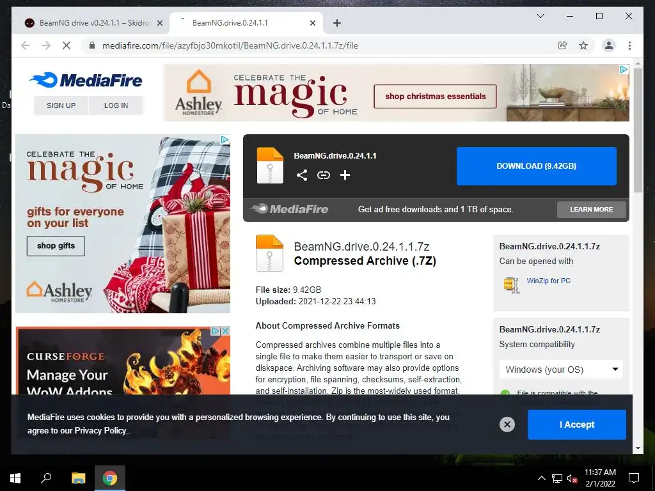The width and height of the screenshot is (655, 491).
Task: Close the CurseForge ad with its X
Action: (x=225, y=331)
